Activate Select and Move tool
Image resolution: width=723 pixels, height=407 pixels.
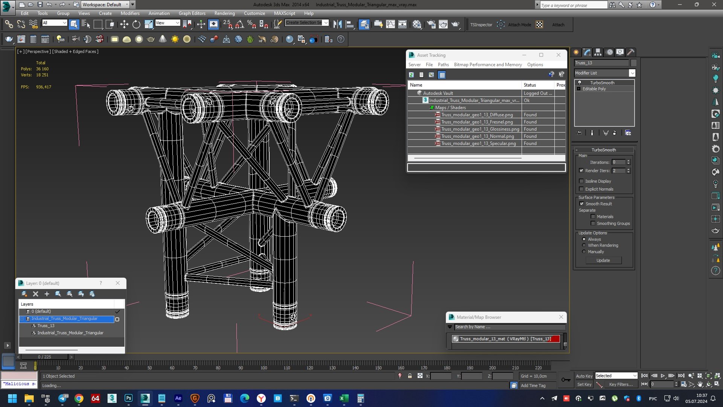click(124, 24)
